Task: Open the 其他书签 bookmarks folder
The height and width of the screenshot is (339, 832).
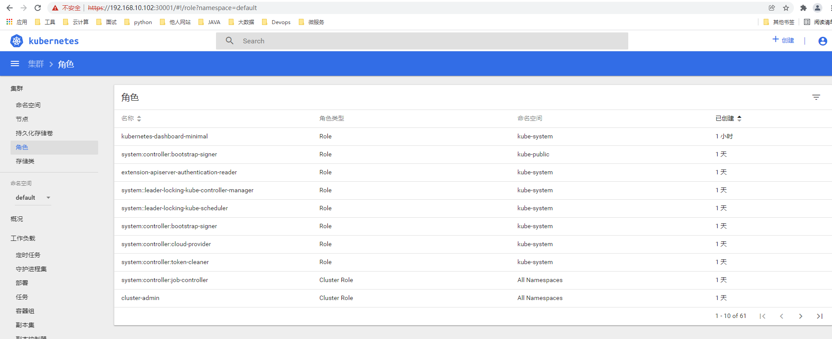Action: point(779,22)
